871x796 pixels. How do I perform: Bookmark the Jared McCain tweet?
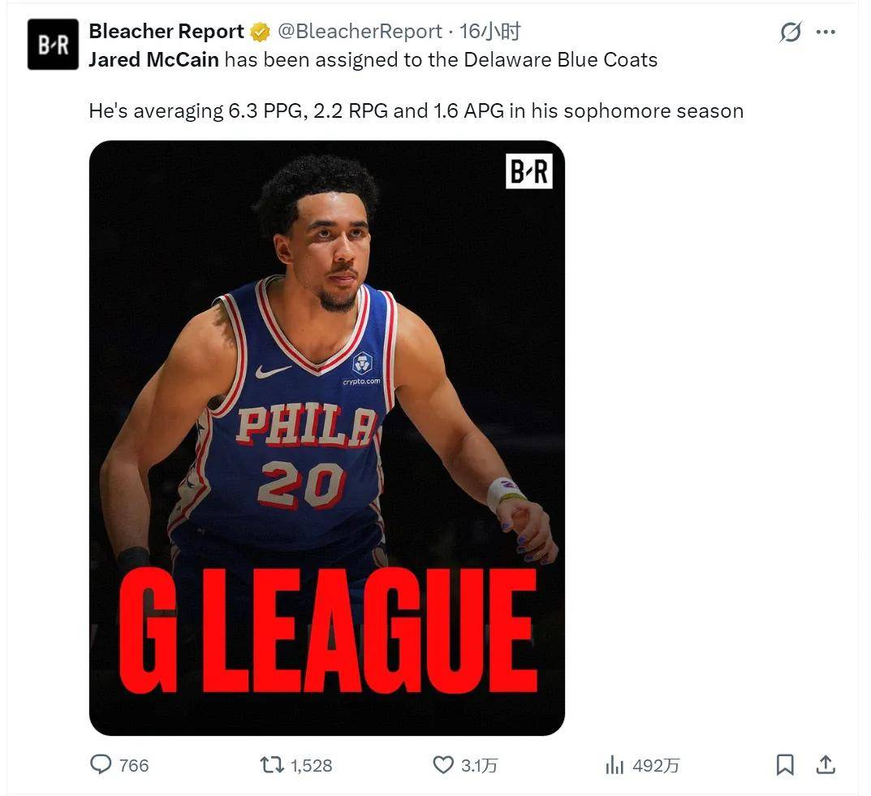point(785,765)
